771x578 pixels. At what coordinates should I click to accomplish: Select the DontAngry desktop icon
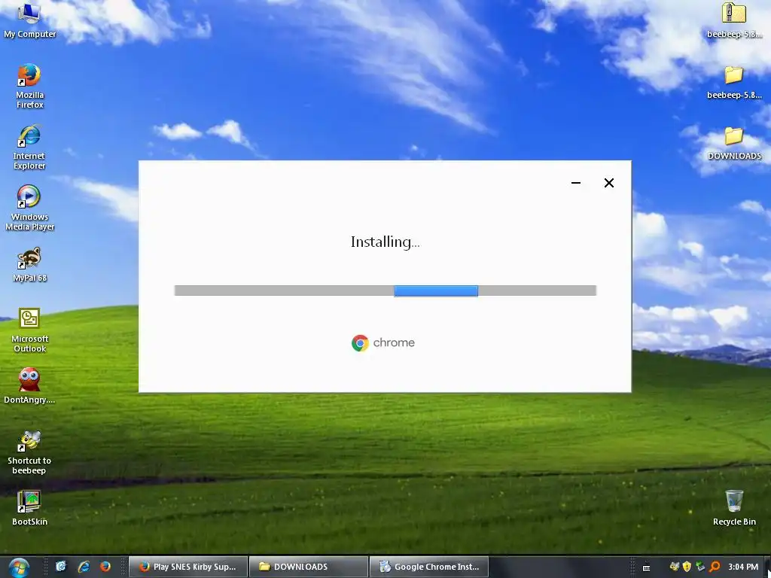29,386
